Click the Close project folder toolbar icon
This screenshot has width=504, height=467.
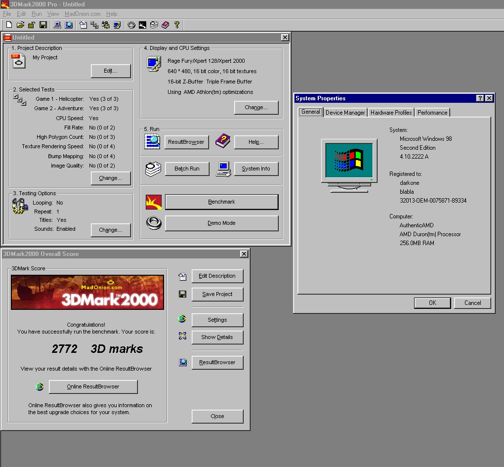[x=32, y=25]
